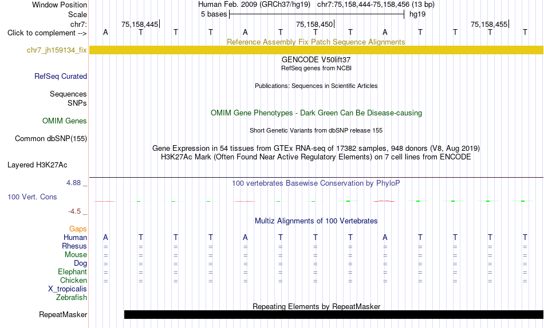Click the hg19 scale label
The image size is (544, 328).
[417, 14]
